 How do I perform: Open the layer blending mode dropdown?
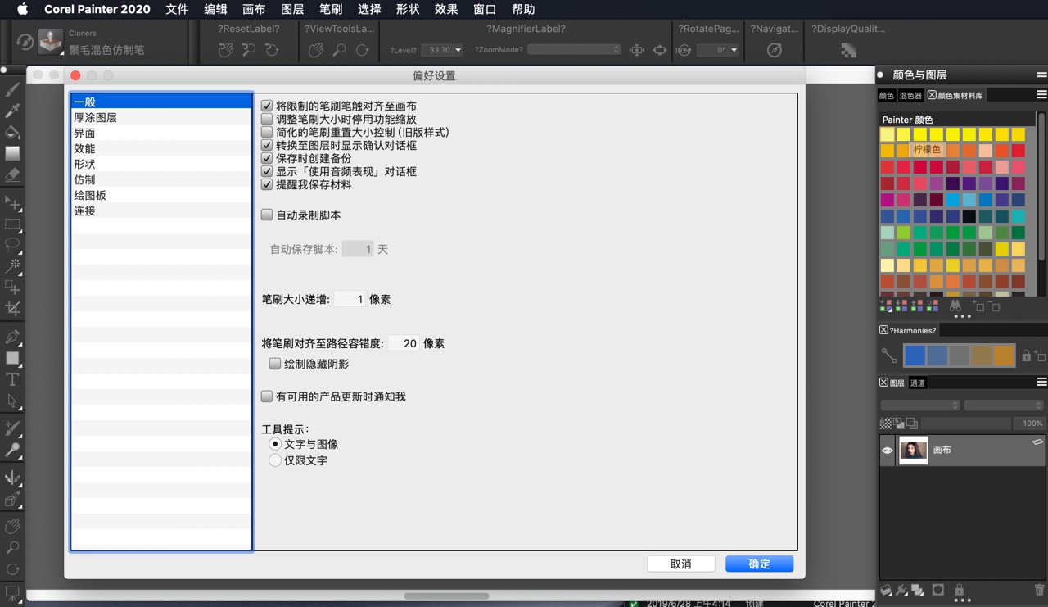tap(919, 404)
